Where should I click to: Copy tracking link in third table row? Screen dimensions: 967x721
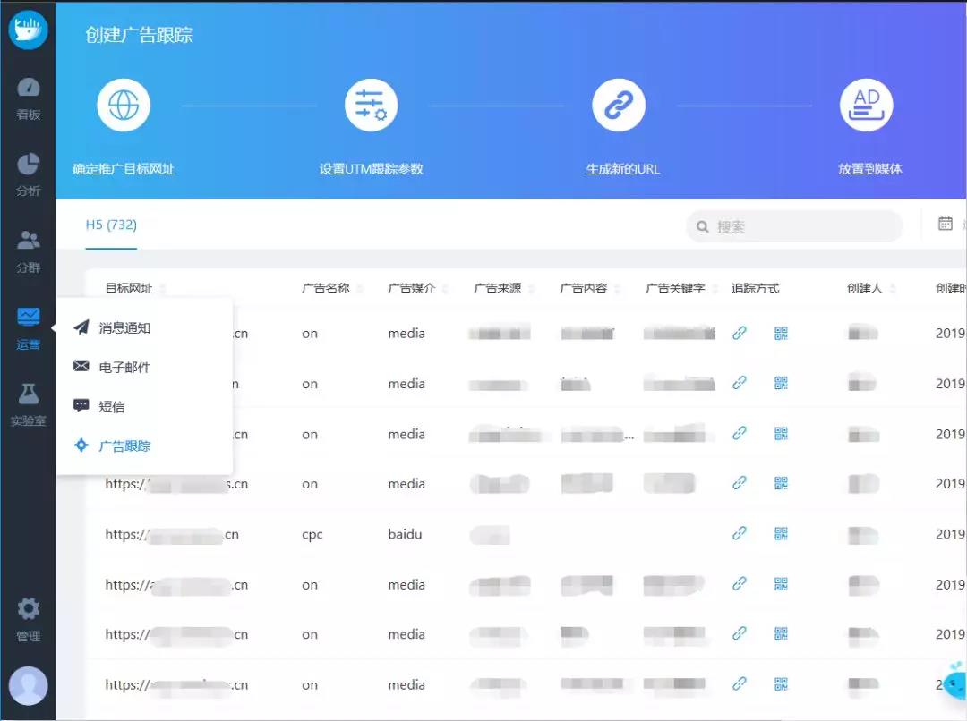pyautogui.click(x=739, y=434)
